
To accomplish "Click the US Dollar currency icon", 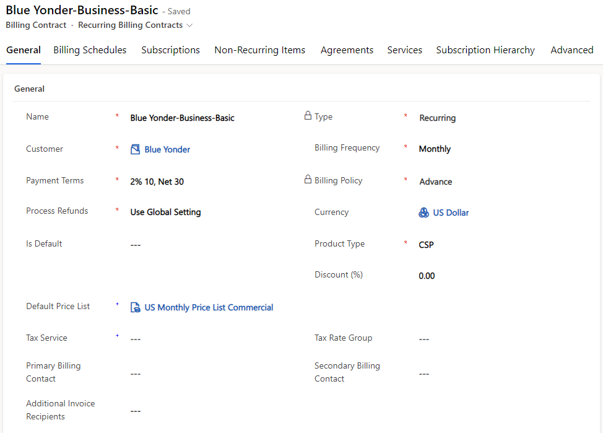I will (423, 212).
